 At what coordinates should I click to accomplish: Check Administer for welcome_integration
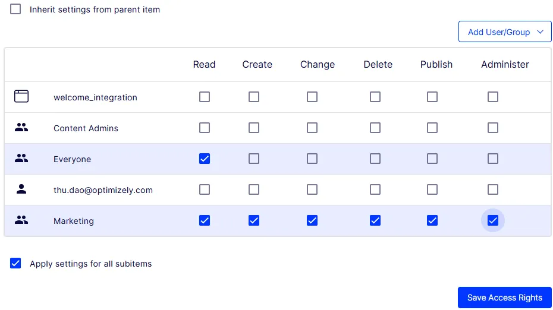pos(493,97)
